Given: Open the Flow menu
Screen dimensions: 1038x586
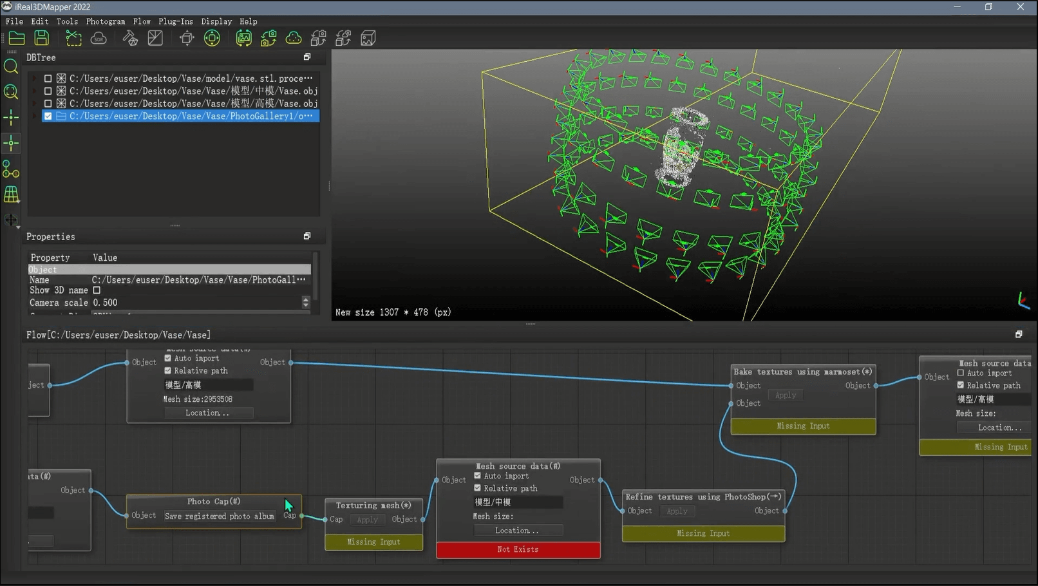Looking at the screenshot, I should [142, 21].
